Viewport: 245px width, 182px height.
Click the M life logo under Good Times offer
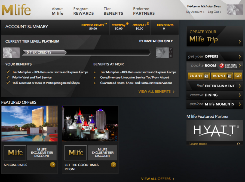click(76, 153)
